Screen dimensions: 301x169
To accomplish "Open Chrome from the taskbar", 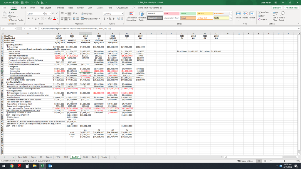I will pyautogui.click(x=12, y=166).
